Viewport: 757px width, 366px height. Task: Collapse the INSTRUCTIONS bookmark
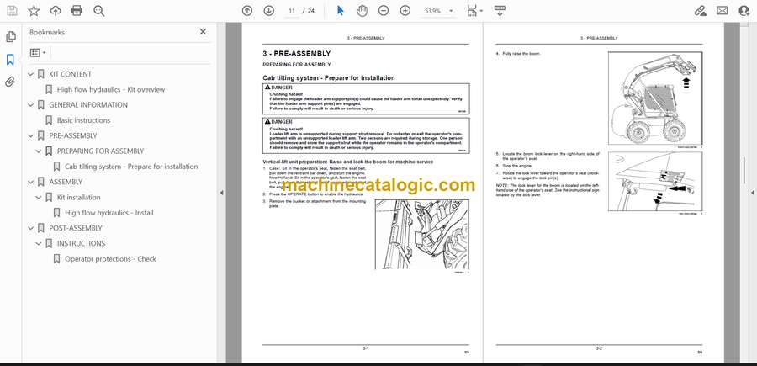(x=39, y=243)
